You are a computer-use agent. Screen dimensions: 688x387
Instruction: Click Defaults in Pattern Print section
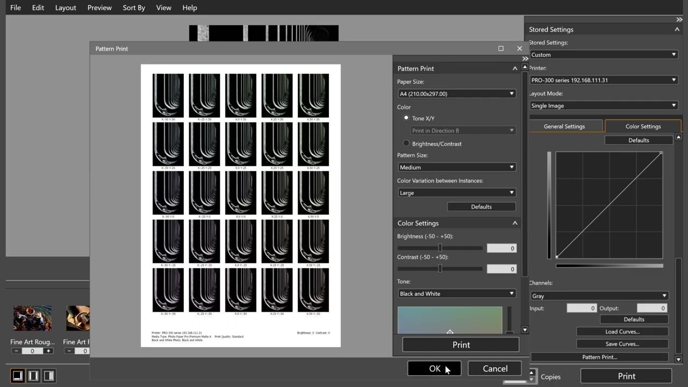coord(481,206)
